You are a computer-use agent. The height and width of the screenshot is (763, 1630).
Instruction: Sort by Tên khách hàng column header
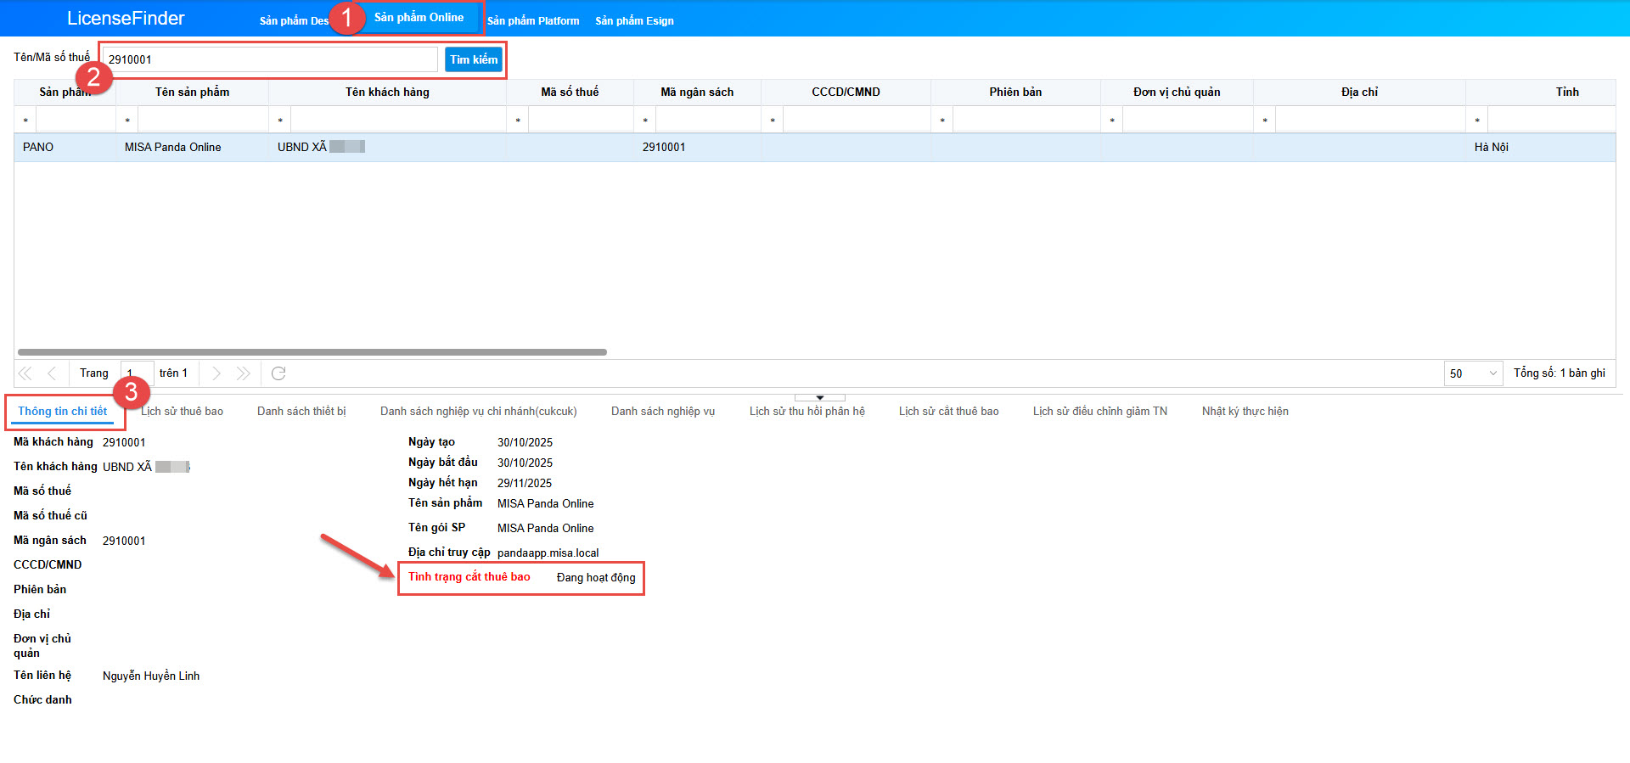point(387,93)
